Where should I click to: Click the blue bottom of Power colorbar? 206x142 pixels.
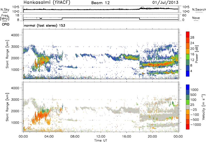coord(188,74)
